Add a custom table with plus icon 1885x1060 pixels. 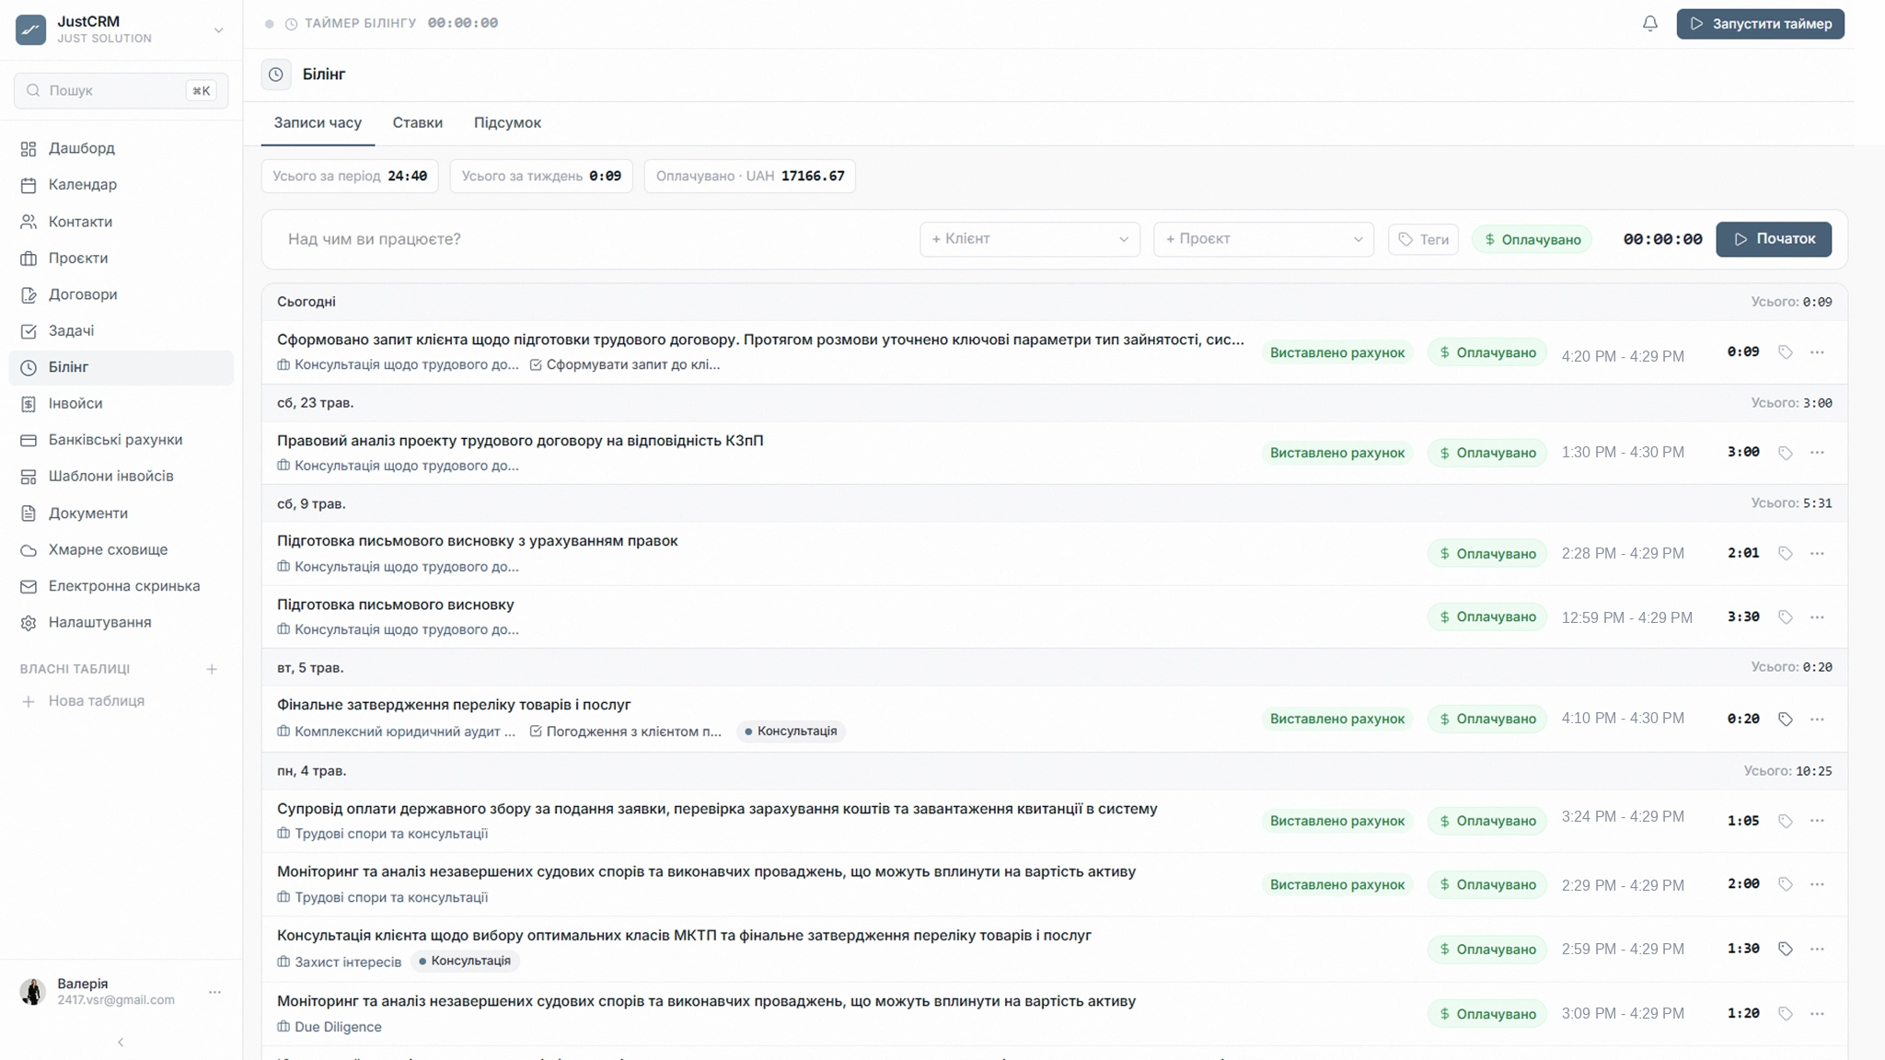coord(212,669)
